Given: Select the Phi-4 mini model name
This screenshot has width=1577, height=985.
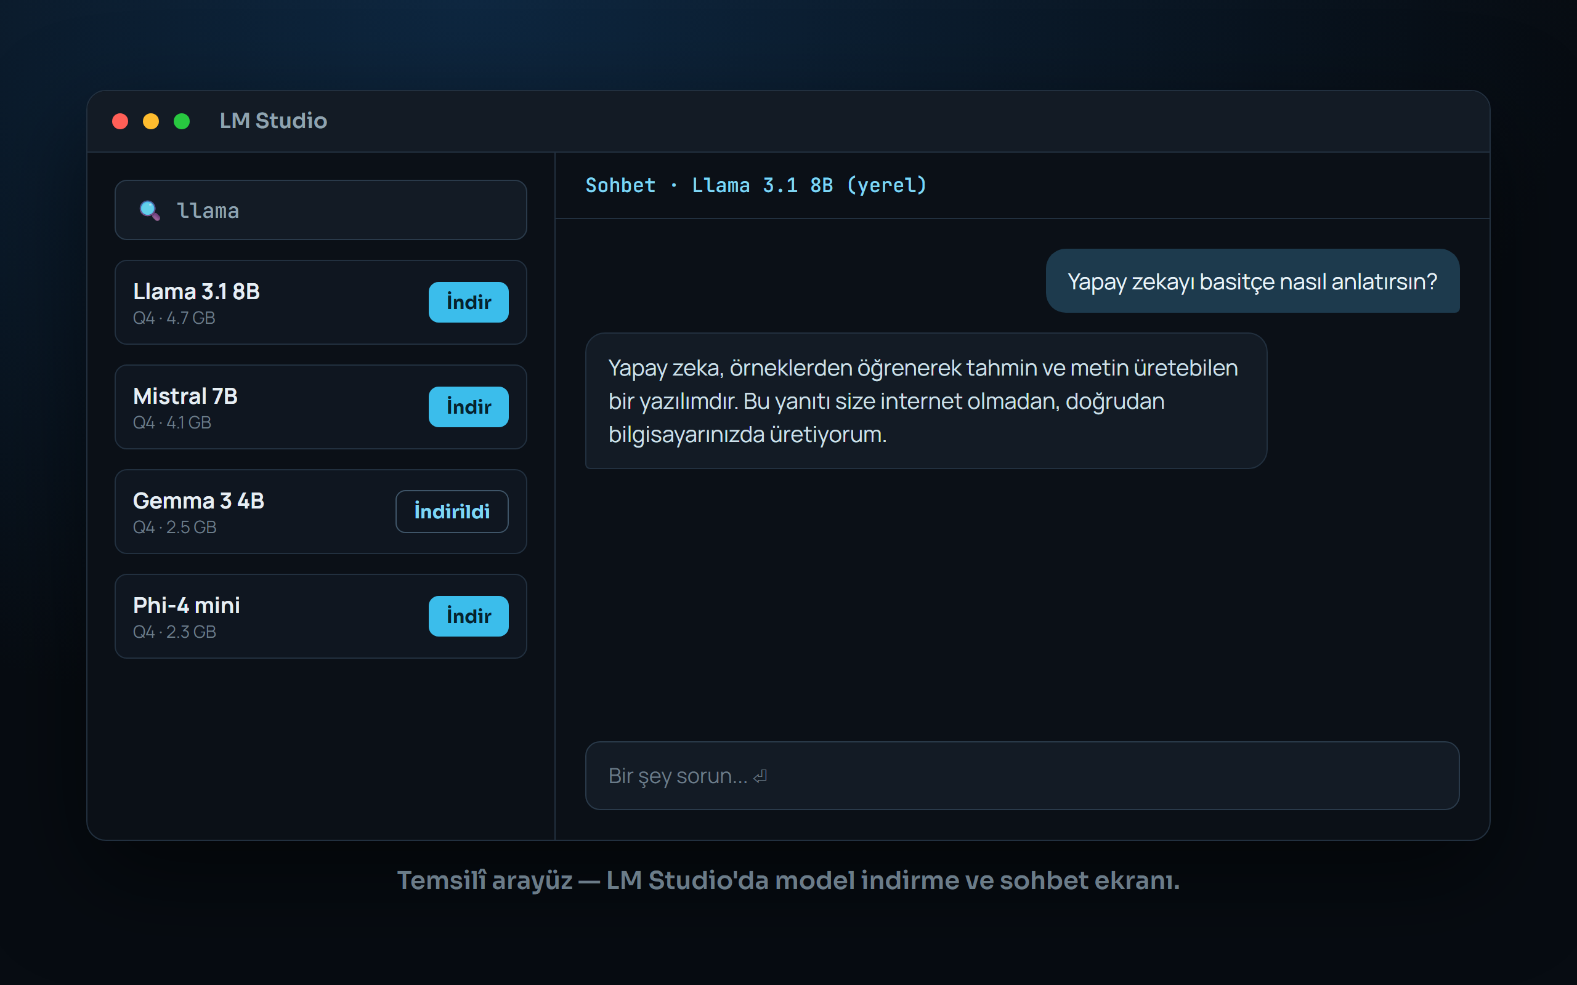Looking at the screenshot, I should pos(187,606).
